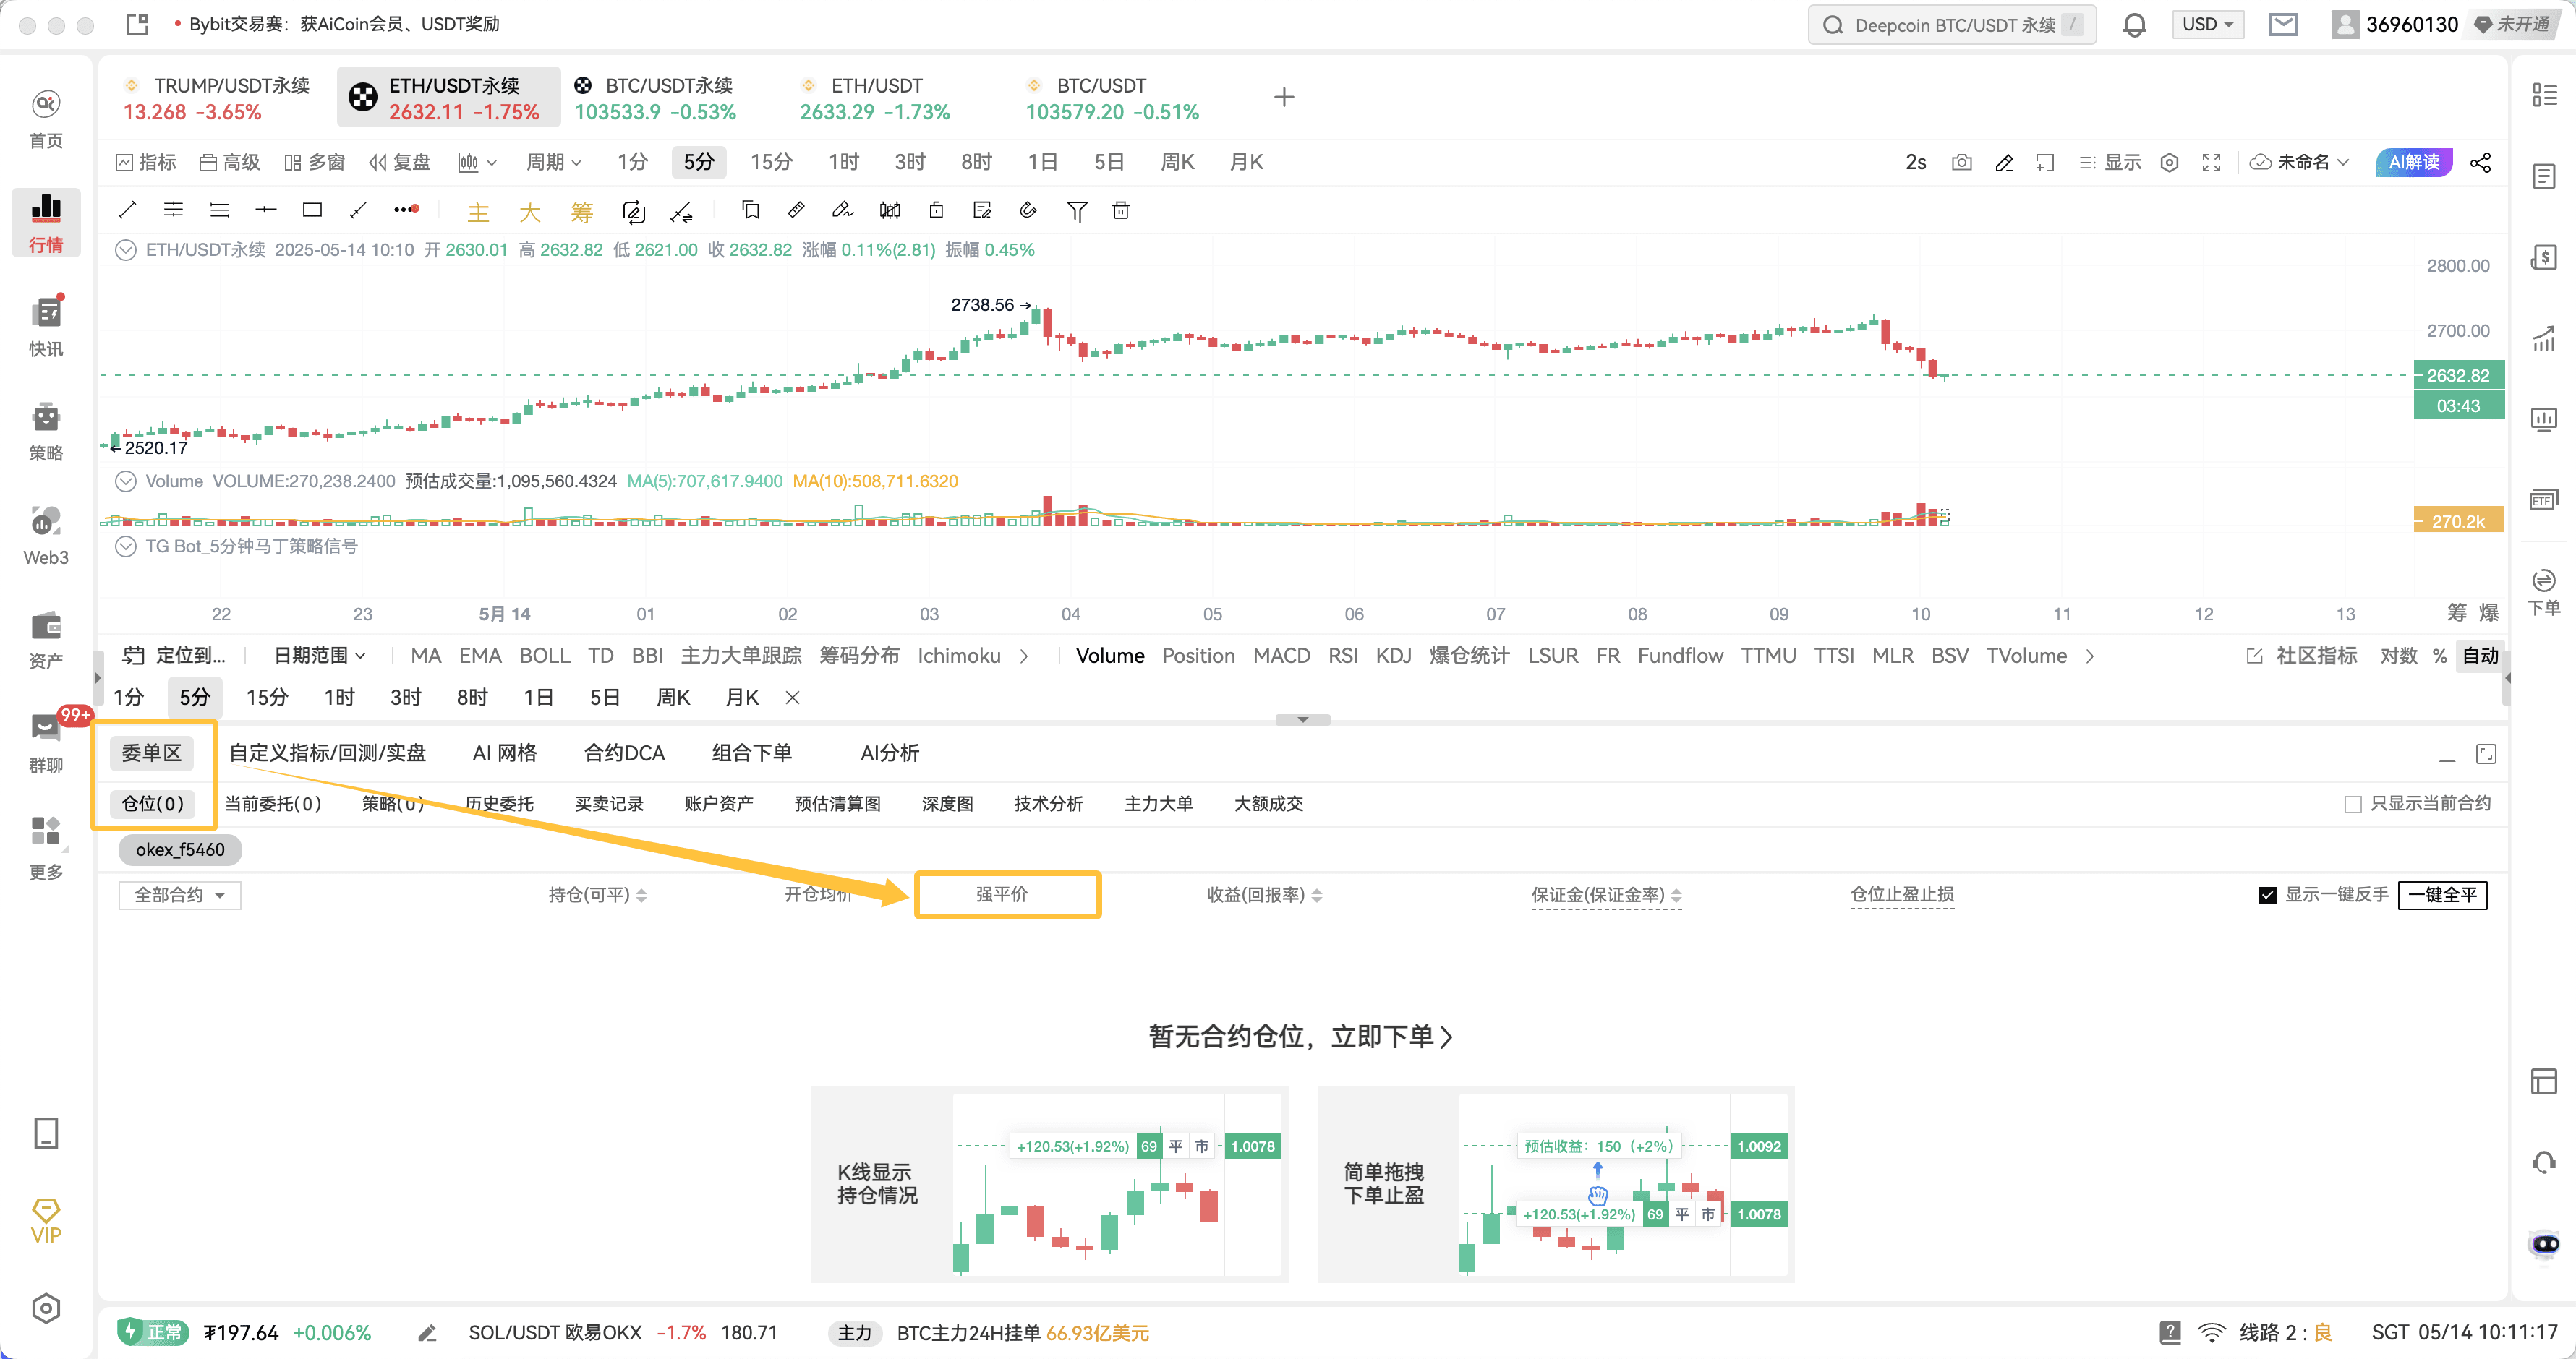The width and height of the screenshot is (2576, 1359).
Task: Add a new symbol tab with plus icon
Action: (x=1284, y=97)
